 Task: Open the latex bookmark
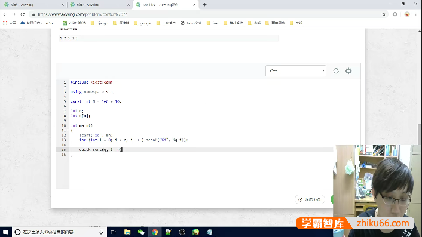tap(191, 23)
